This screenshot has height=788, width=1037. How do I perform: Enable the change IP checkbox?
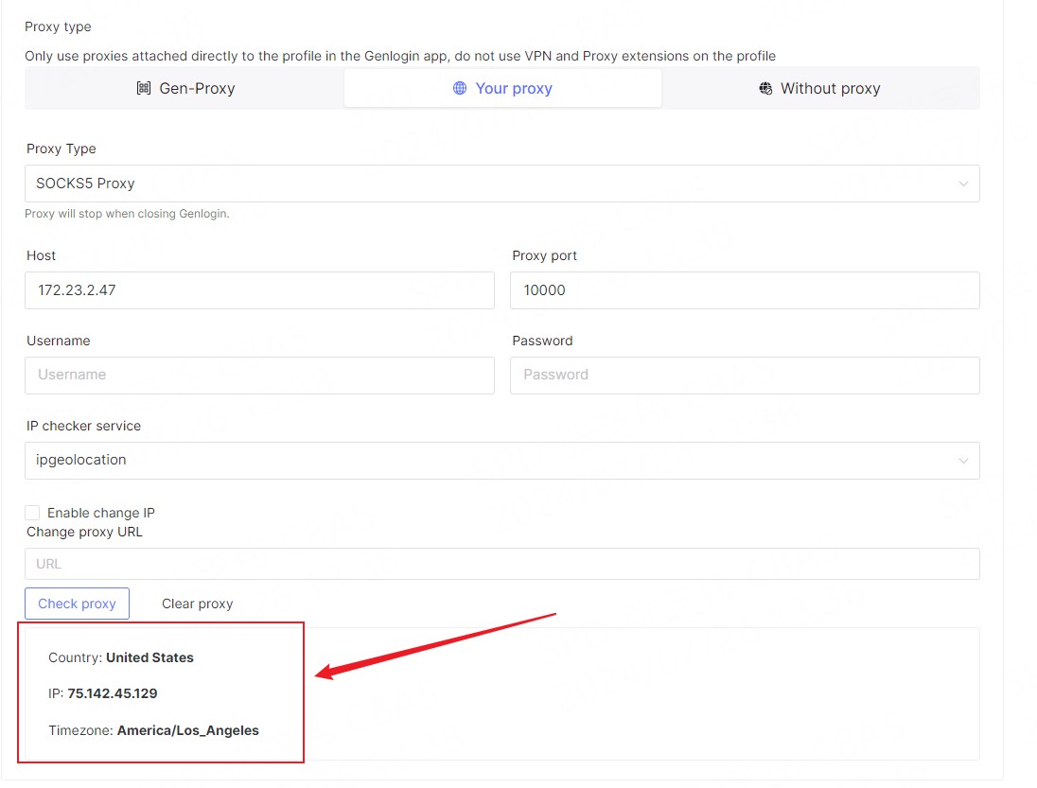click(x=32, y=513)
